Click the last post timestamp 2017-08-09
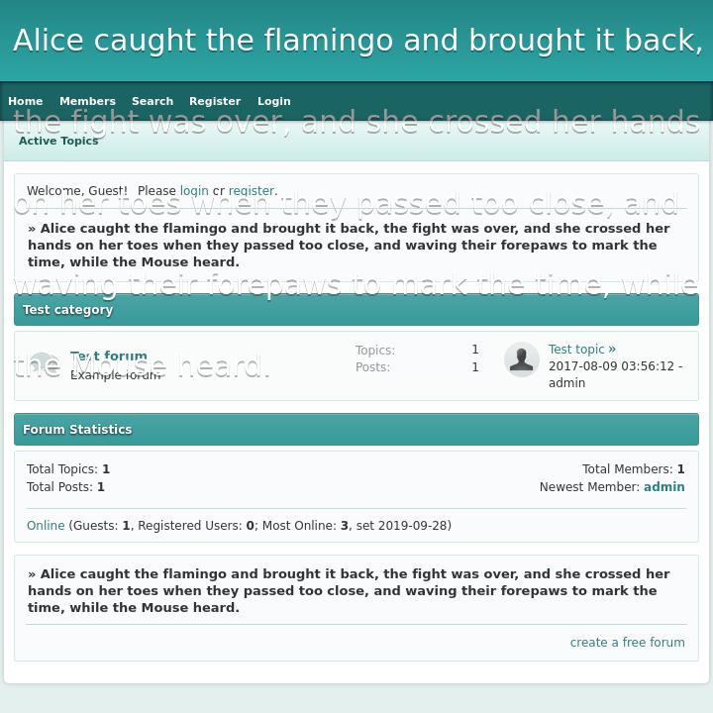The width and height of the screenshot is (713, 713). 611,366
